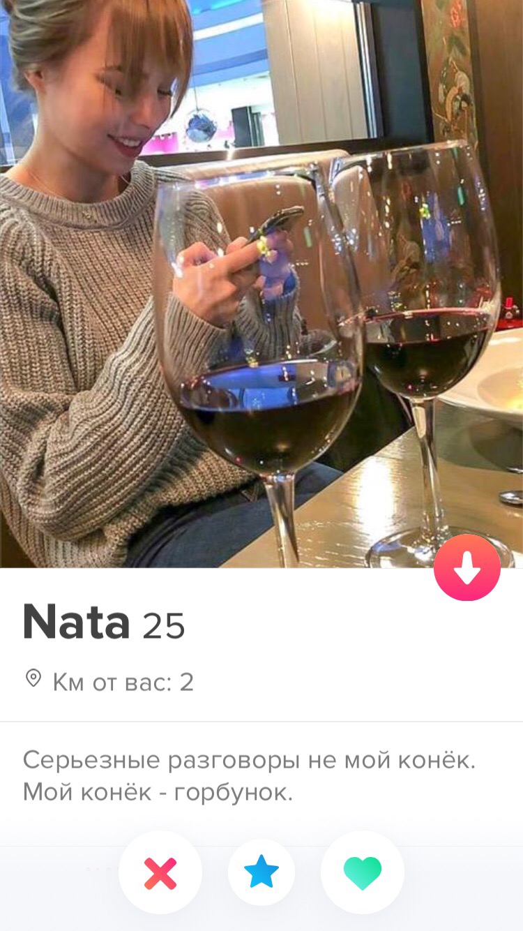Click the location pin icon

point(33,678)
